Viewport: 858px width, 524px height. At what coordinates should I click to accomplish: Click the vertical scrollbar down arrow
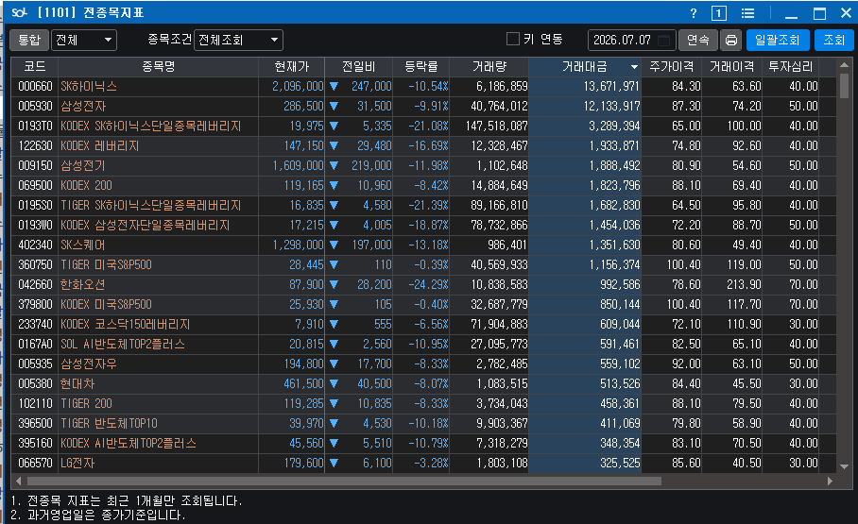[844, 466]
